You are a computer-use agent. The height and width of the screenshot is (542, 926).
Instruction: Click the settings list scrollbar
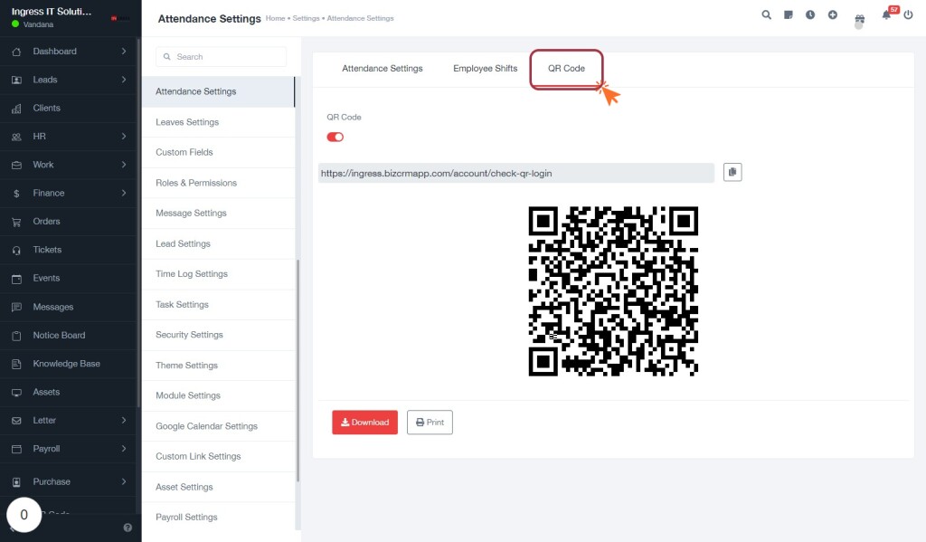(298, 370)
